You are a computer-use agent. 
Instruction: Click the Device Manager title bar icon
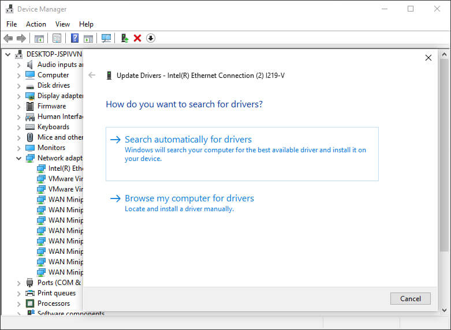9,9
